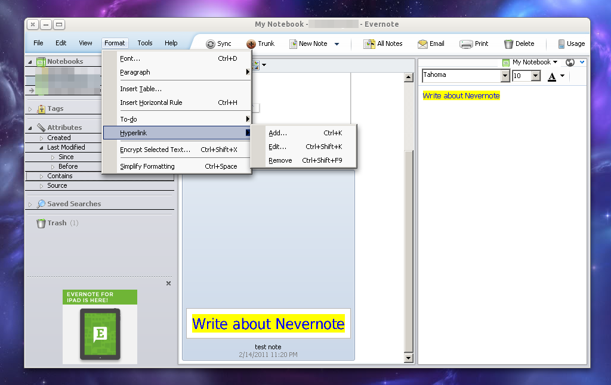This screenshot has height=385, width=611.
Task: Click the Evernote for iPad ad image
Action: point(100,327)
